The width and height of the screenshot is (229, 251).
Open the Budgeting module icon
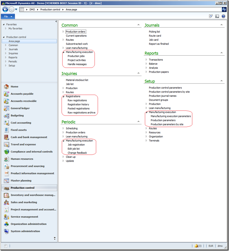pos(7,116)
